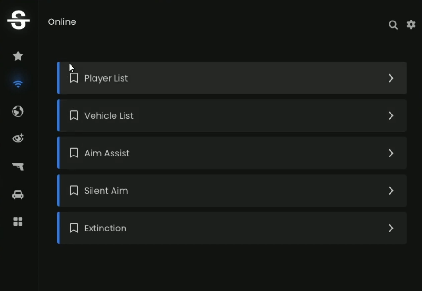Open settings with the gear icon
422x291 pixels.
pos(411,24)
